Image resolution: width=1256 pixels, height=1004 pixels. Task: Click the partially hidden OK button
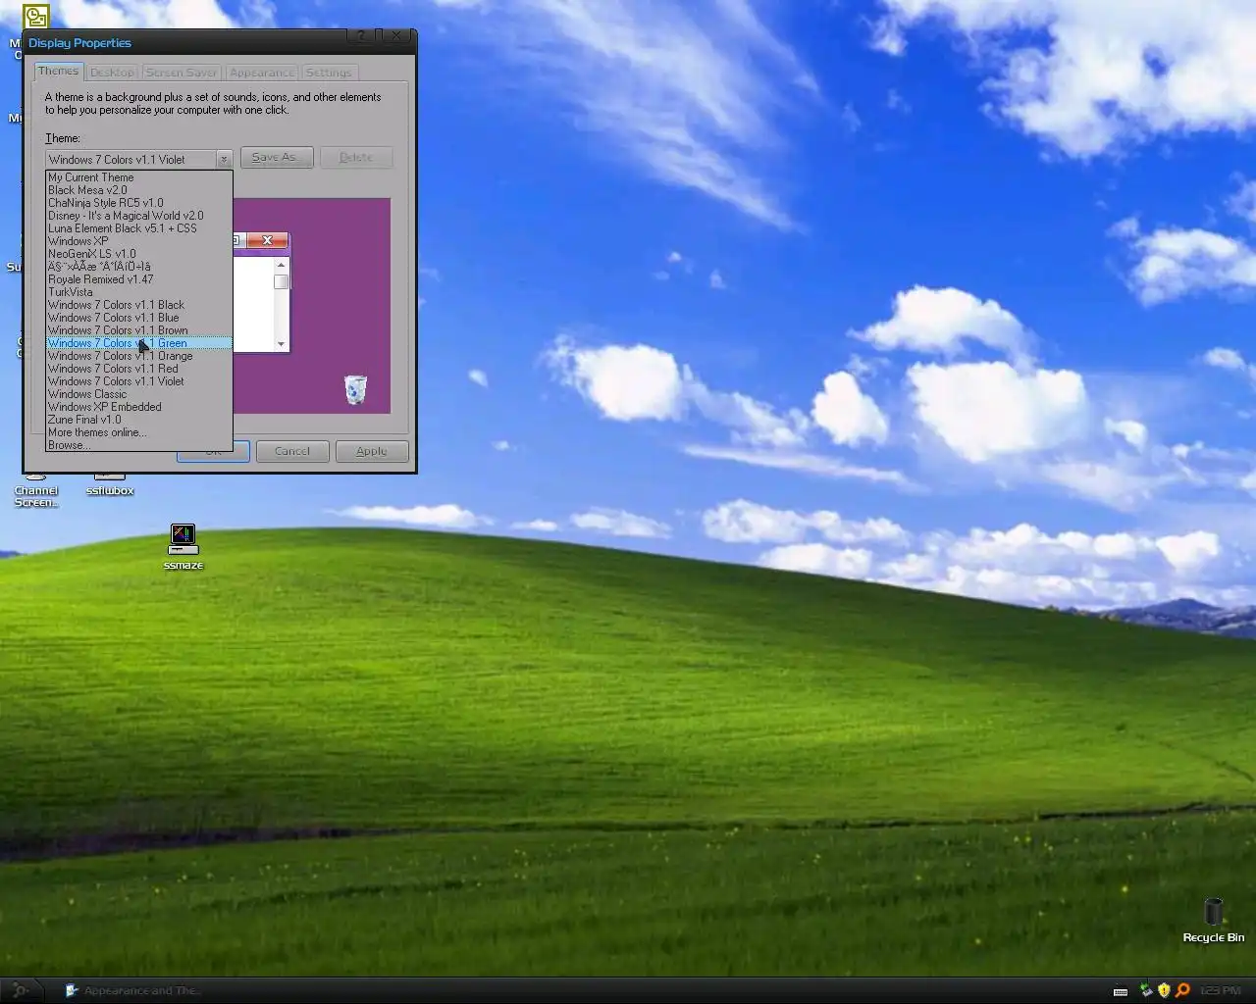[x=213, y=456]
